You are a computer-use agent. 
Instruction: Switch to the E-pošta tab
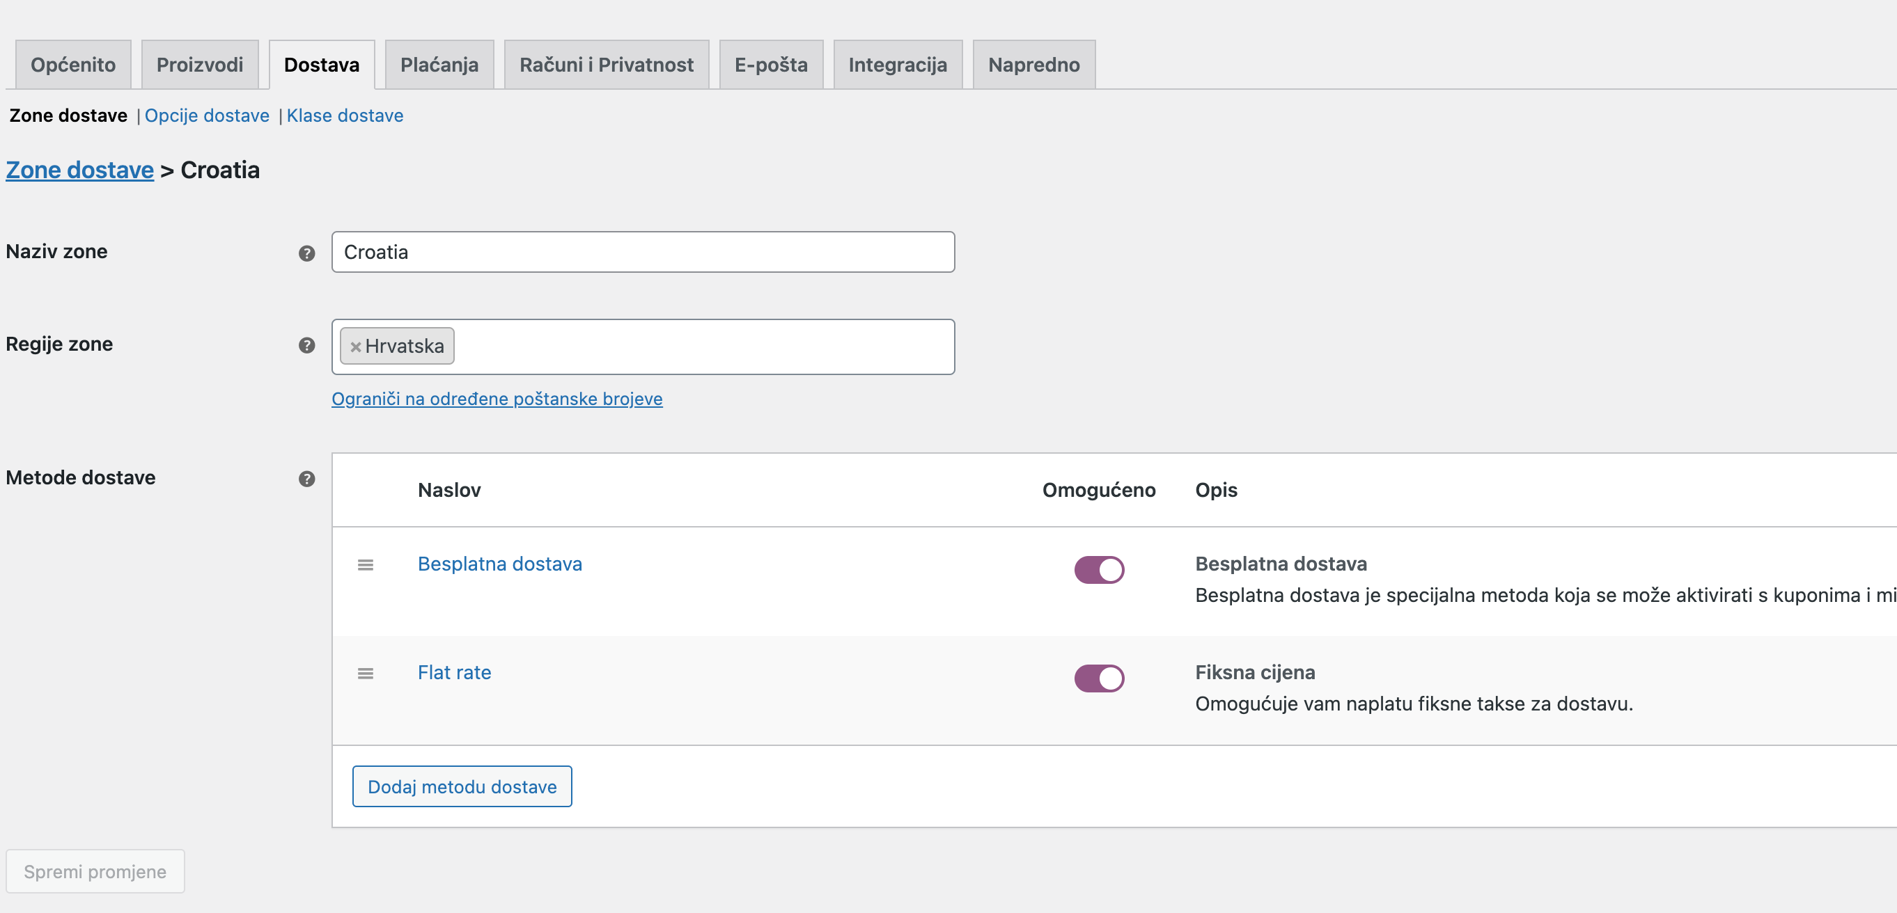[x=770, y=65]
